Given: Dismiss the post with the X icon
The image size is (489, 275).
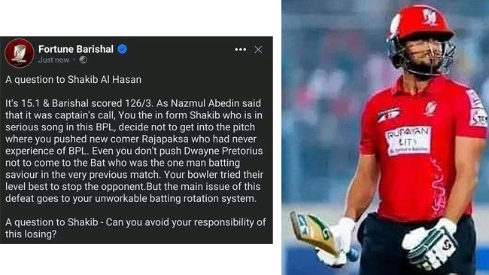Looking at the screenshot, I should pos(258,50).
